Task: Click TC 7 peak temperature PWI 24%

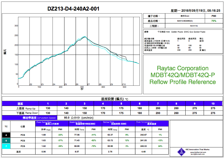Action: tap(160, 146)
